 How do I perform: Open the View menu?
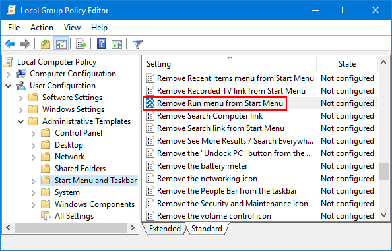[x=72, y=28]
